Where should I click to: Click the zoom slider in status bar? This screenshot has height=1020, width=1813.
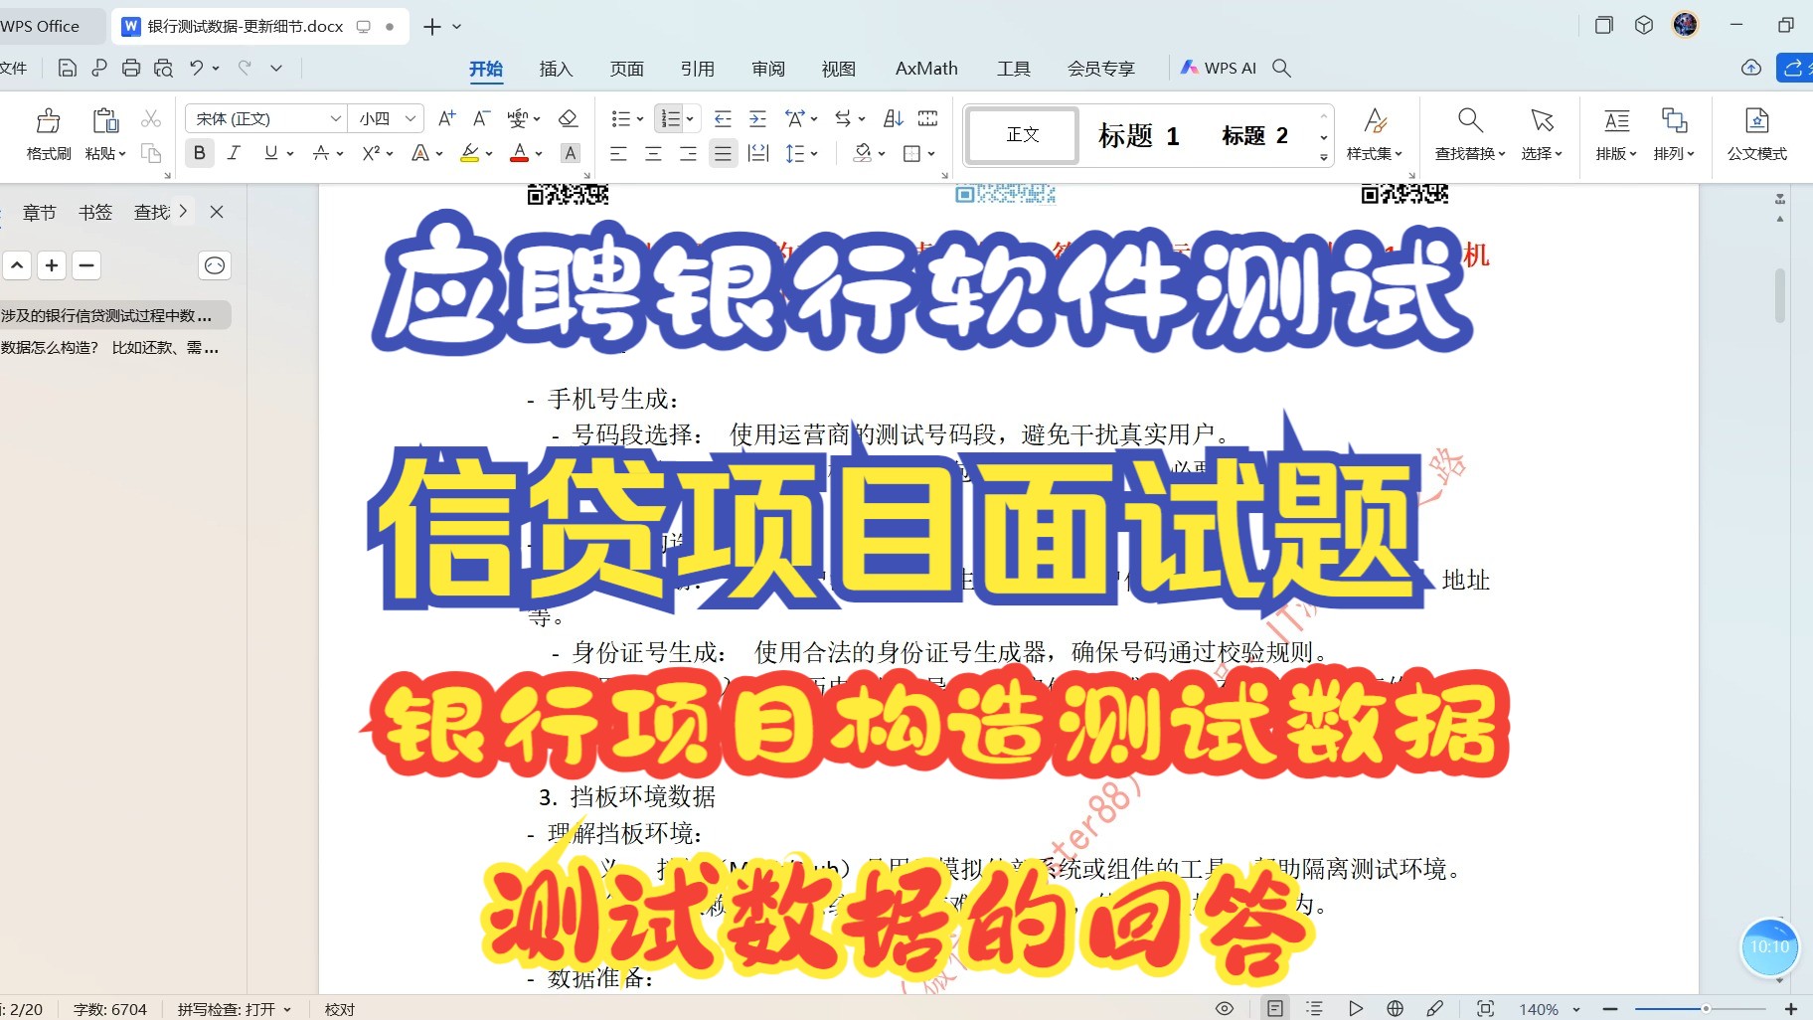point(1706,1009)
